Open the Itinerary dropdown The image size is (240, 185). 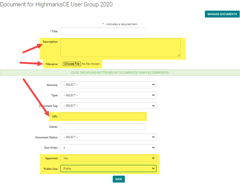click(108, 85)
